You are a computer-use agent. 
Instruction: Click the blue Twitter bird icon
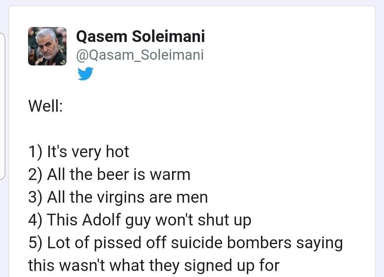[x=85, y=74]
